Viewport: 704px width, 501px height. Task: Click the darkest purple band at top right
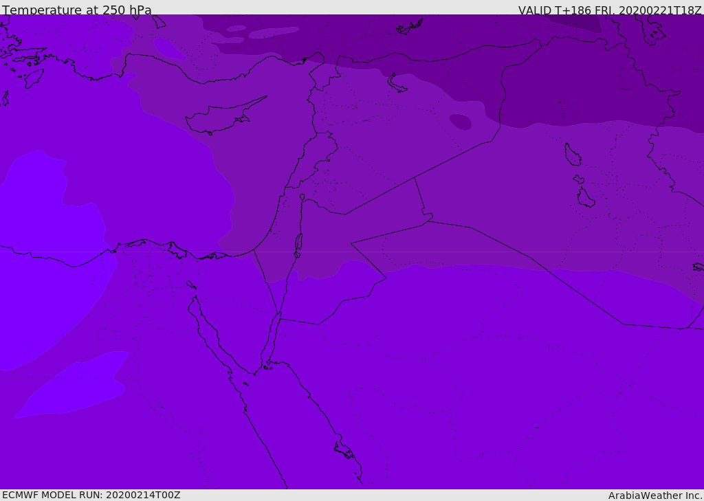coord(576,22)
